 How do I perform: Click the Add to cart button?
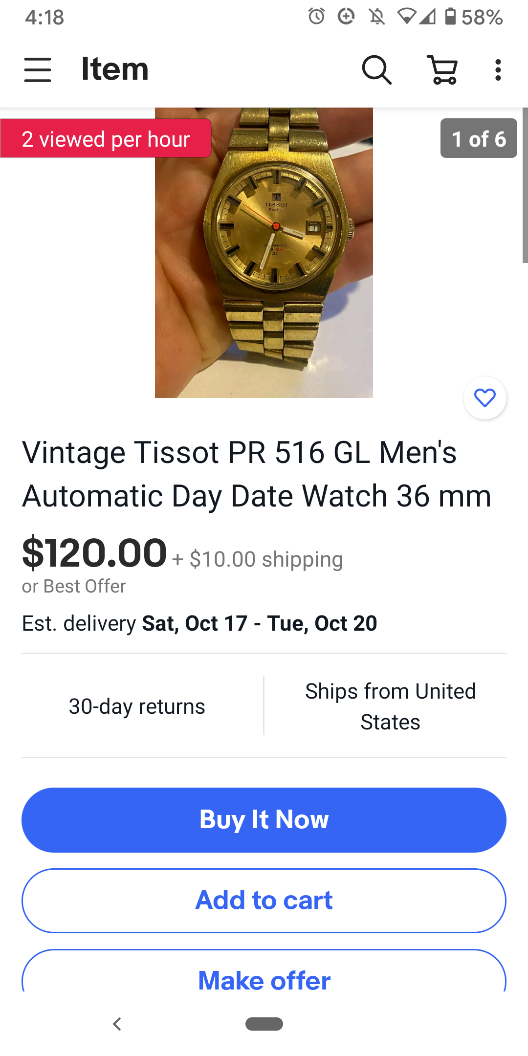click(264, 901)
